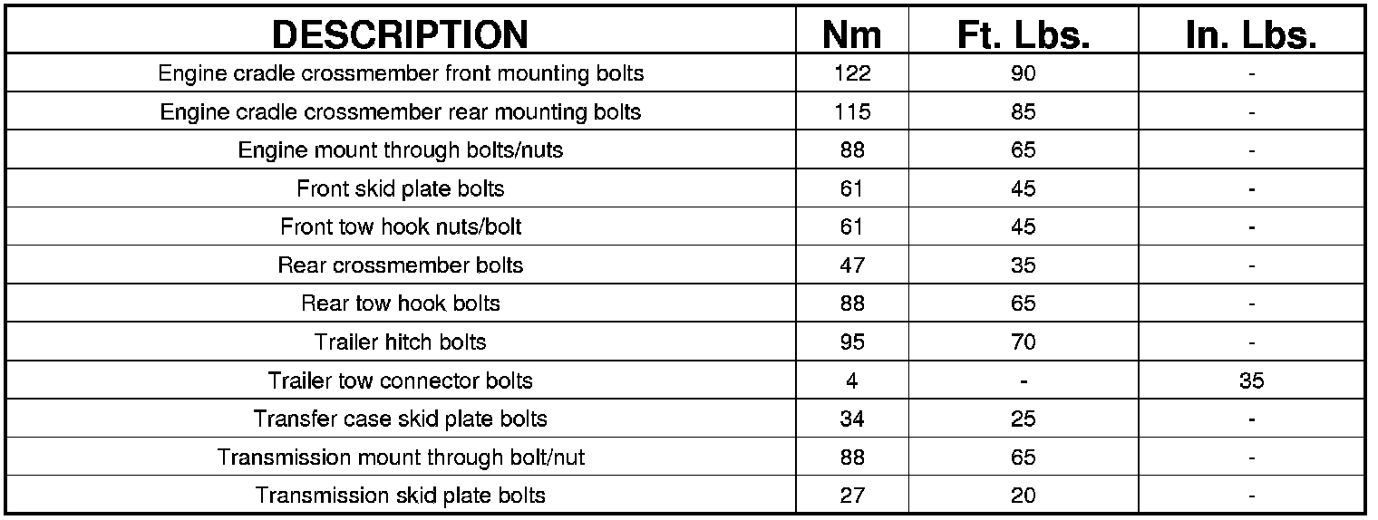
Task: Select the Trailer hitch bolts cell
Action: coord(401,342)
